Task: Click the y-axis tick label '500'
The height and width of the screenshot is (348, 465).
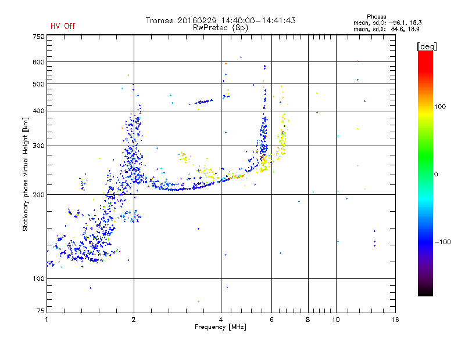Action: point(38,84)
